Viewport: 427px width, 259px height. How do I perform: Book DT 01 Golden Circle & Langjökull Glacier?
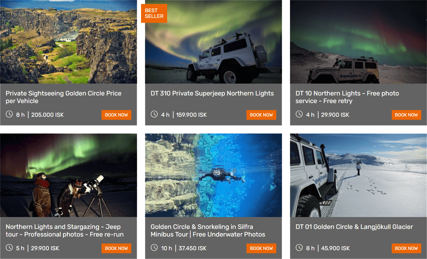tap(406, 248)
